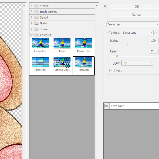Open the Texturizer filter dropdown

point(133,24)
